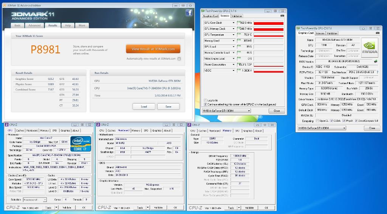Viewport: 387px width, 214px height.
Task: Uncheck Continue refreshing while GPU-Z in background
Action: (205, 104)
